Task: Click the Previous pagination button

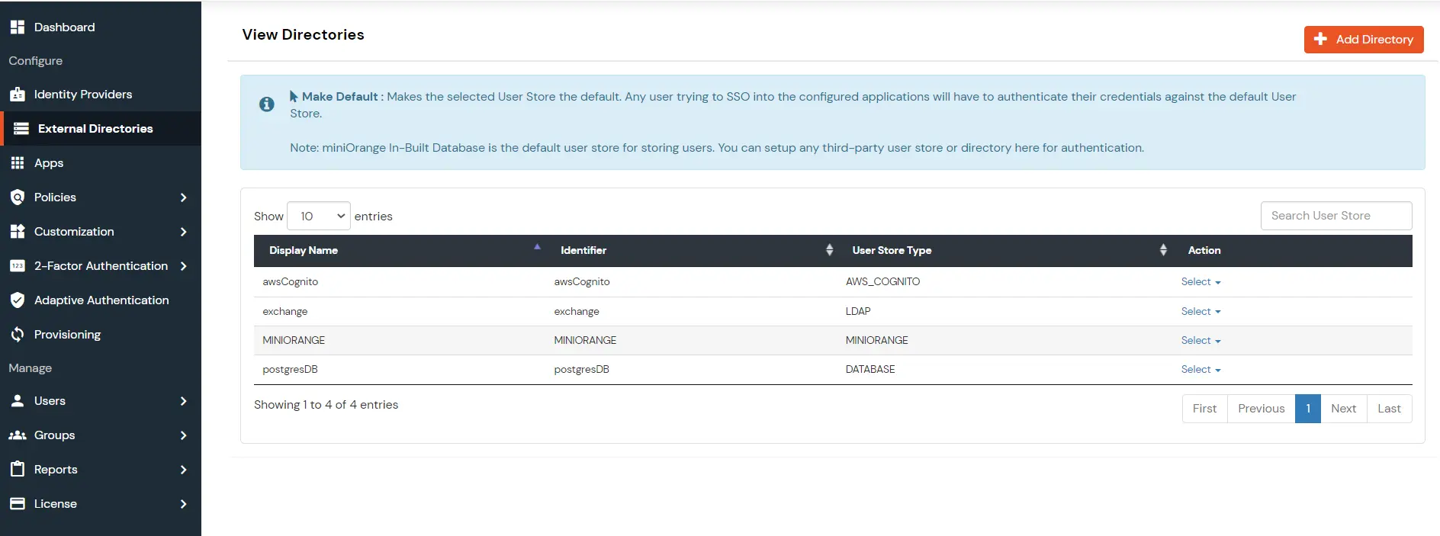Action: (x=1261, y=409)
